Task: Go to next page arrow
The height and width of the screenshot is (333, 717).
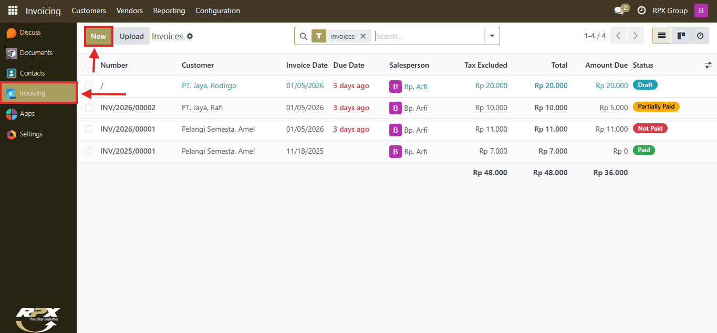Action: click(x=636, y=36)
